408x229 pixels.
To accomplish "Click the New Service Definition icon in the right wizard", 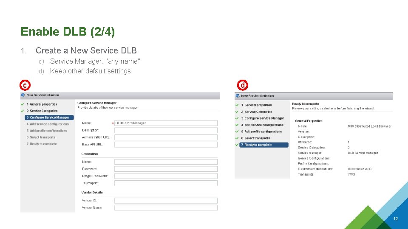I will click(238, 96).
